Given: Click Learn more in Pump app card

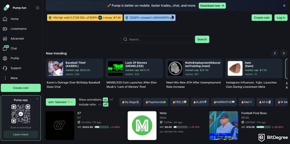Looking at the screenshot, I should click(21, 134).
